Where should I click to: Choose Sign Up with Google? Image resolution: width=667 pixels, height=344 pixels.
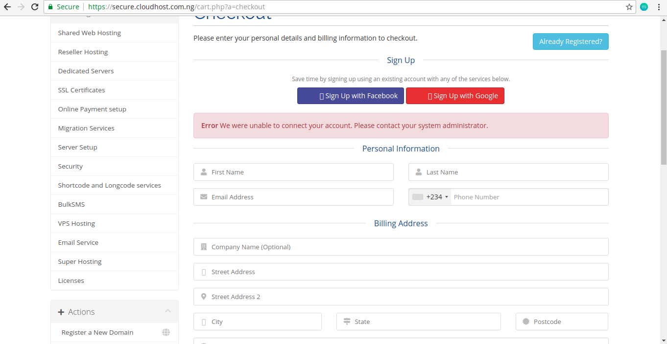click(x=455, y=96)
